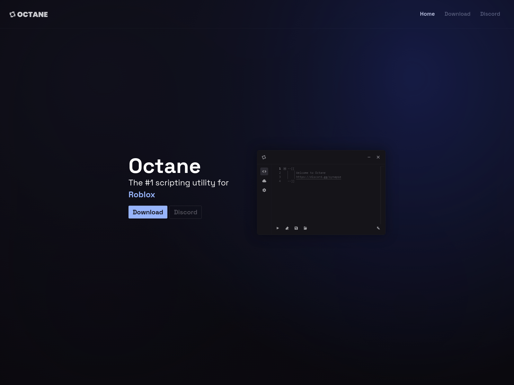Open a file with the folder icon
The image size is (514, 385).
pos(305,228)
